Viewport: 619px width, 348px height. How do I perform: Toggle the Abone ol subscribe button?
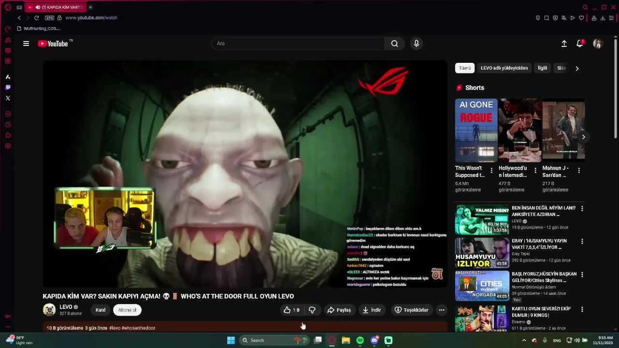click(x=127, y=310)
